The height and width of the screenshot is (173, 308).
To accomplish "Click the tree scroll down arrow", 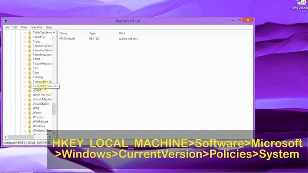I will pos(54,133).
